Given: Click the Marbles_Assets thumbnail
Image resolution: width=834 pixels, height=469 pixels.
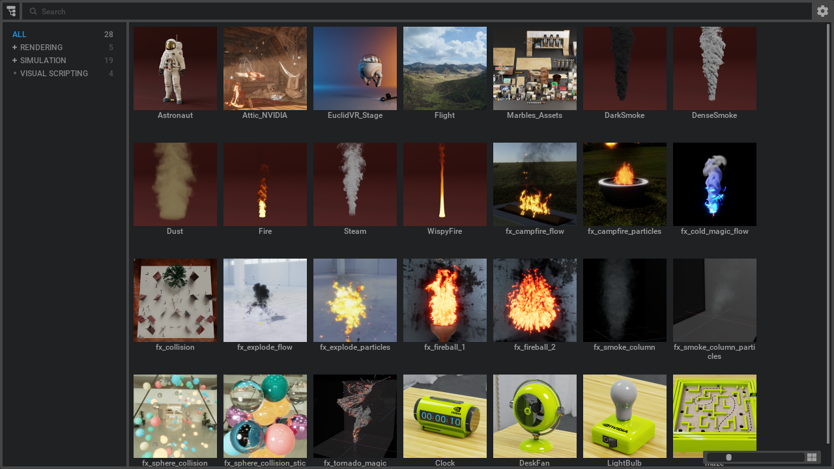Looking at the screenshot, I should tap(535, 68).
